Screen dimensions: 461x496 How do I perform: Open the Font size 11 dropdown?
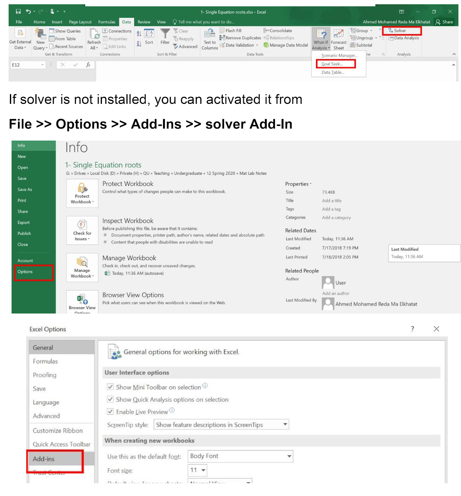197,470
